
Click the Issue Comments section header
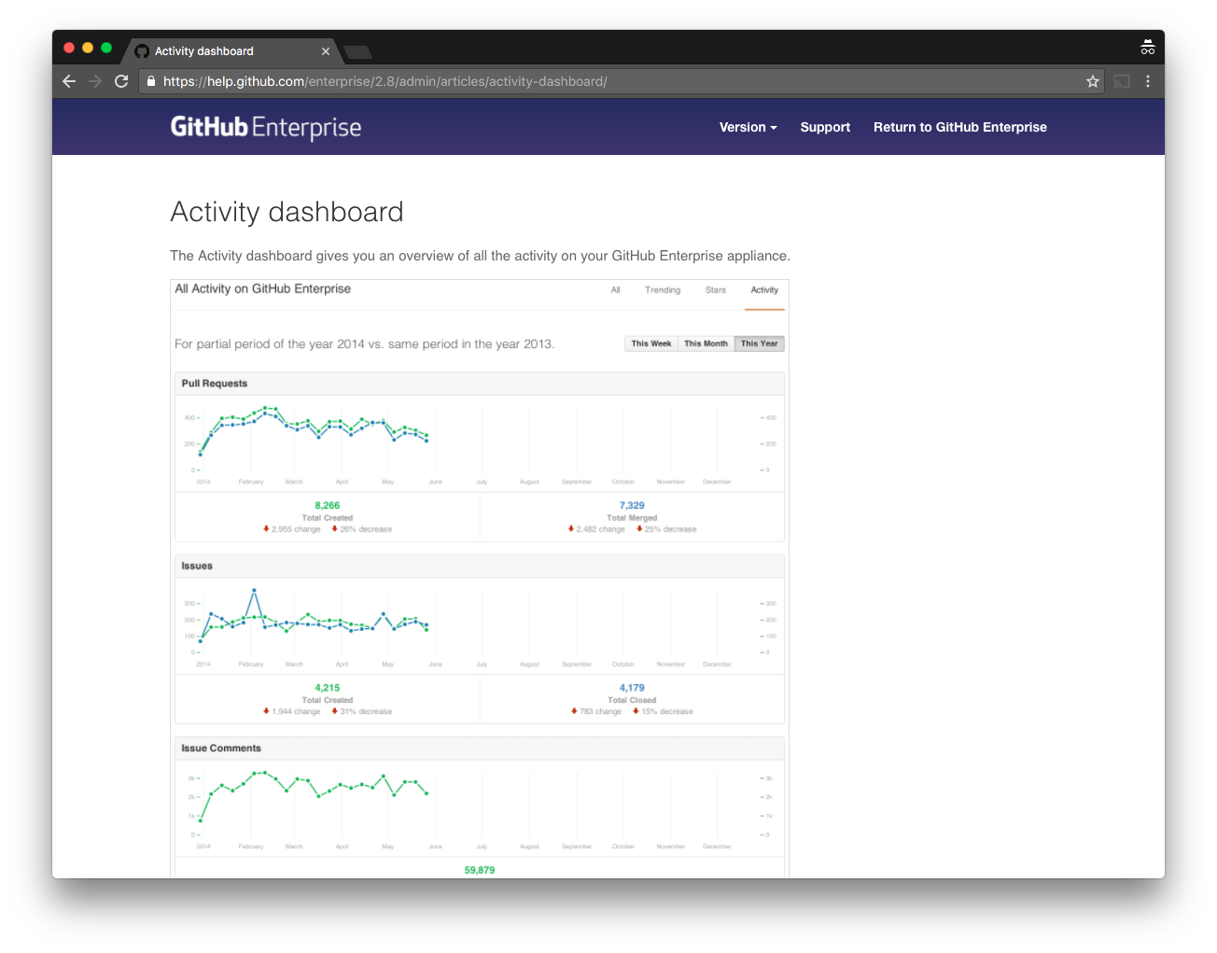click(480, 749)
